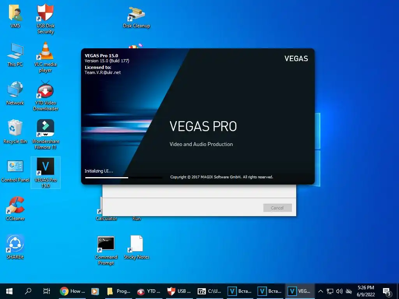Image resolution: width=399 pixels, height=299 pixels.
Task: Switch to USB Disk Security taskbar window
Action: click(179, 291)
